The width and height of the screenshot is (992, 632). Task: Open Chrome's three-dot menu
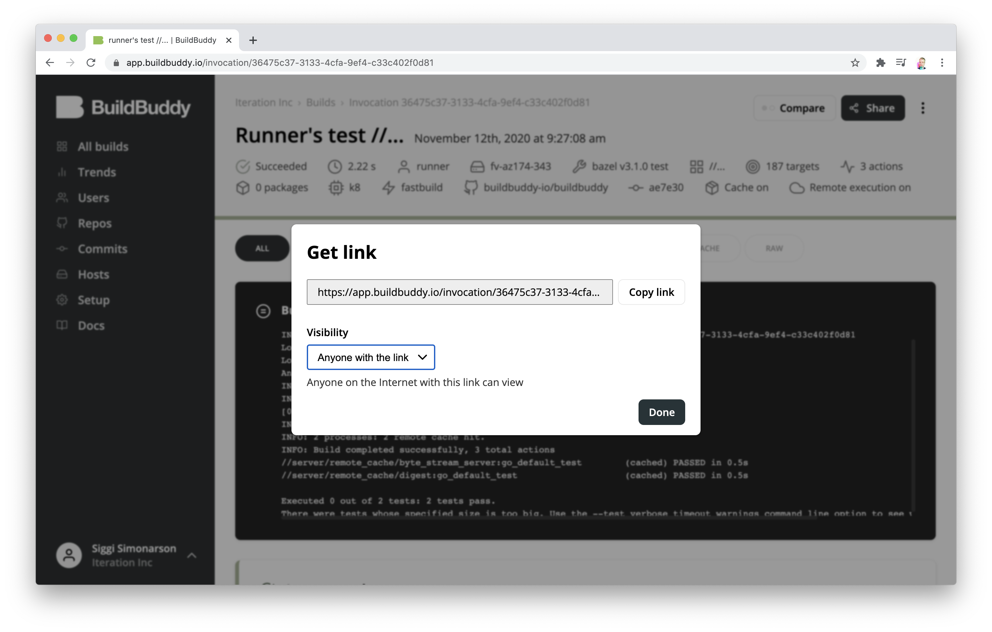pyautogui.click(x=942, y=63)
